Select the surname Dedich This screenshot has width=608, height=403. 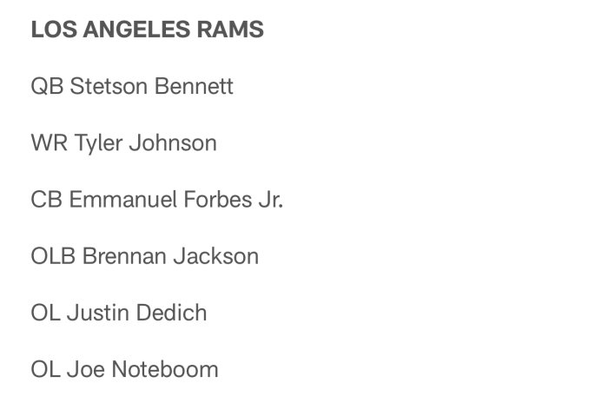tap(171, 313)
